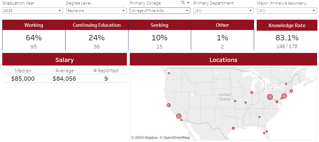Image resolution: width=319 pixels, height=142 pixels.
Task: Click the Los Angeles location bubble
Action: [x=179, y=116]
